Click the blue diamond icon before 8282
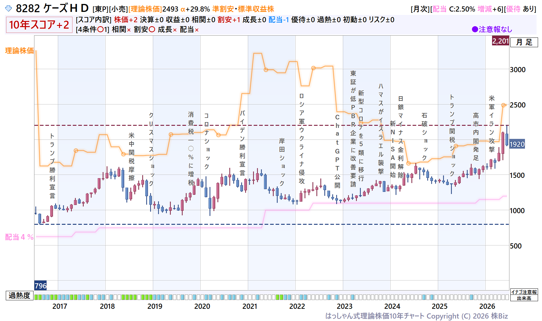This screenshot has height=321, width=542. point(9,9)
